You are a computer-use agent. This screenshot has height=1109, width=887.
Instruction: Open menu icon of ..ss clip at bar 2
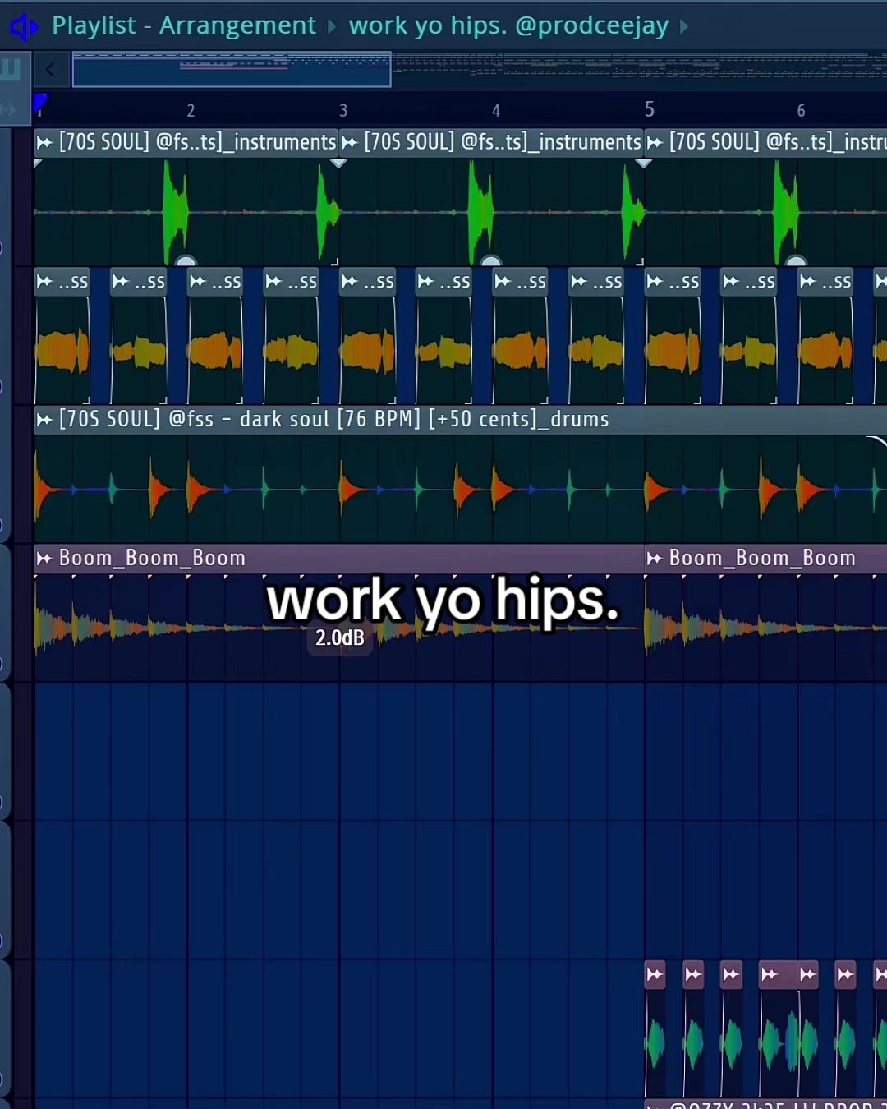click(197, 282)
